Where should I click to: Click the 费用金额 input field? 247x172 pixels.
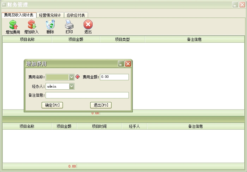pyautogui.click(x=114, y=77)
